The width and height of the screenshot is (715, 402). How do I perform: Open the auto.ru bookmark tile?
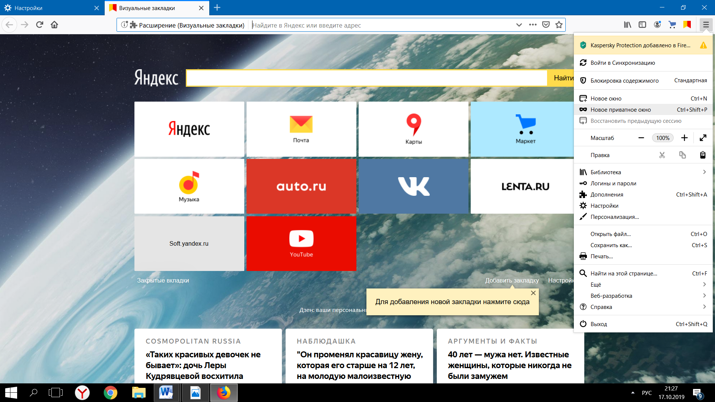click(x=301, y=186)
